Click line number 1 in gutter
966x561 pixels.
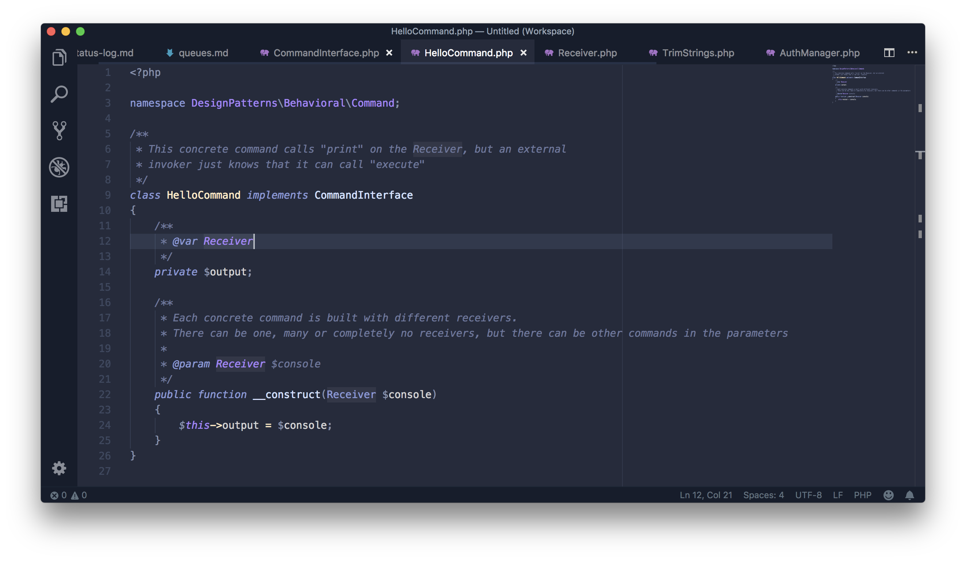click(x=108, y=72)
